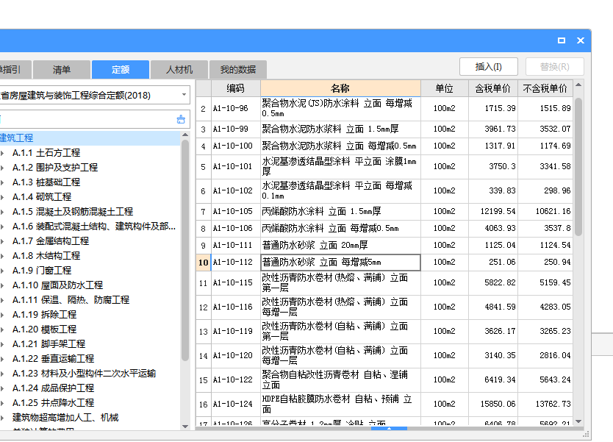This screenshot has height=442, width=613.
Task: Select 聚合物自粘改性沥青卷材 自粘、湿铺 row
Action: tap(340, 379)
